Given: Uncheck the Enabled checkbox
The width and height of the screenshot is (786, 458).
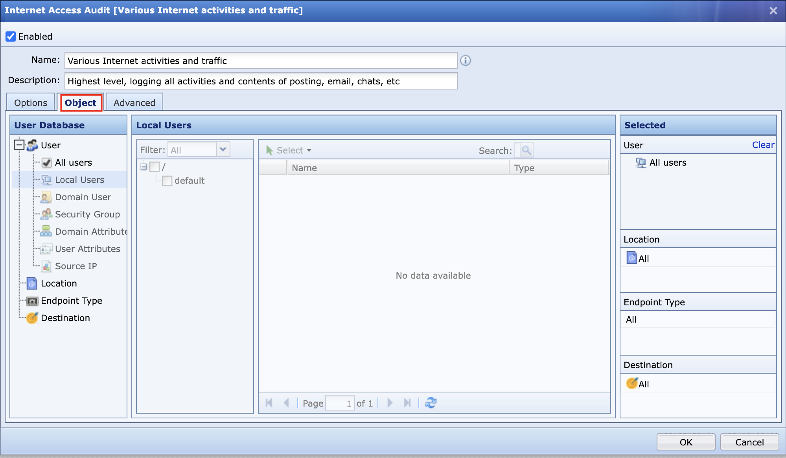Looking at the screenshot, I should tap(11, 36).
